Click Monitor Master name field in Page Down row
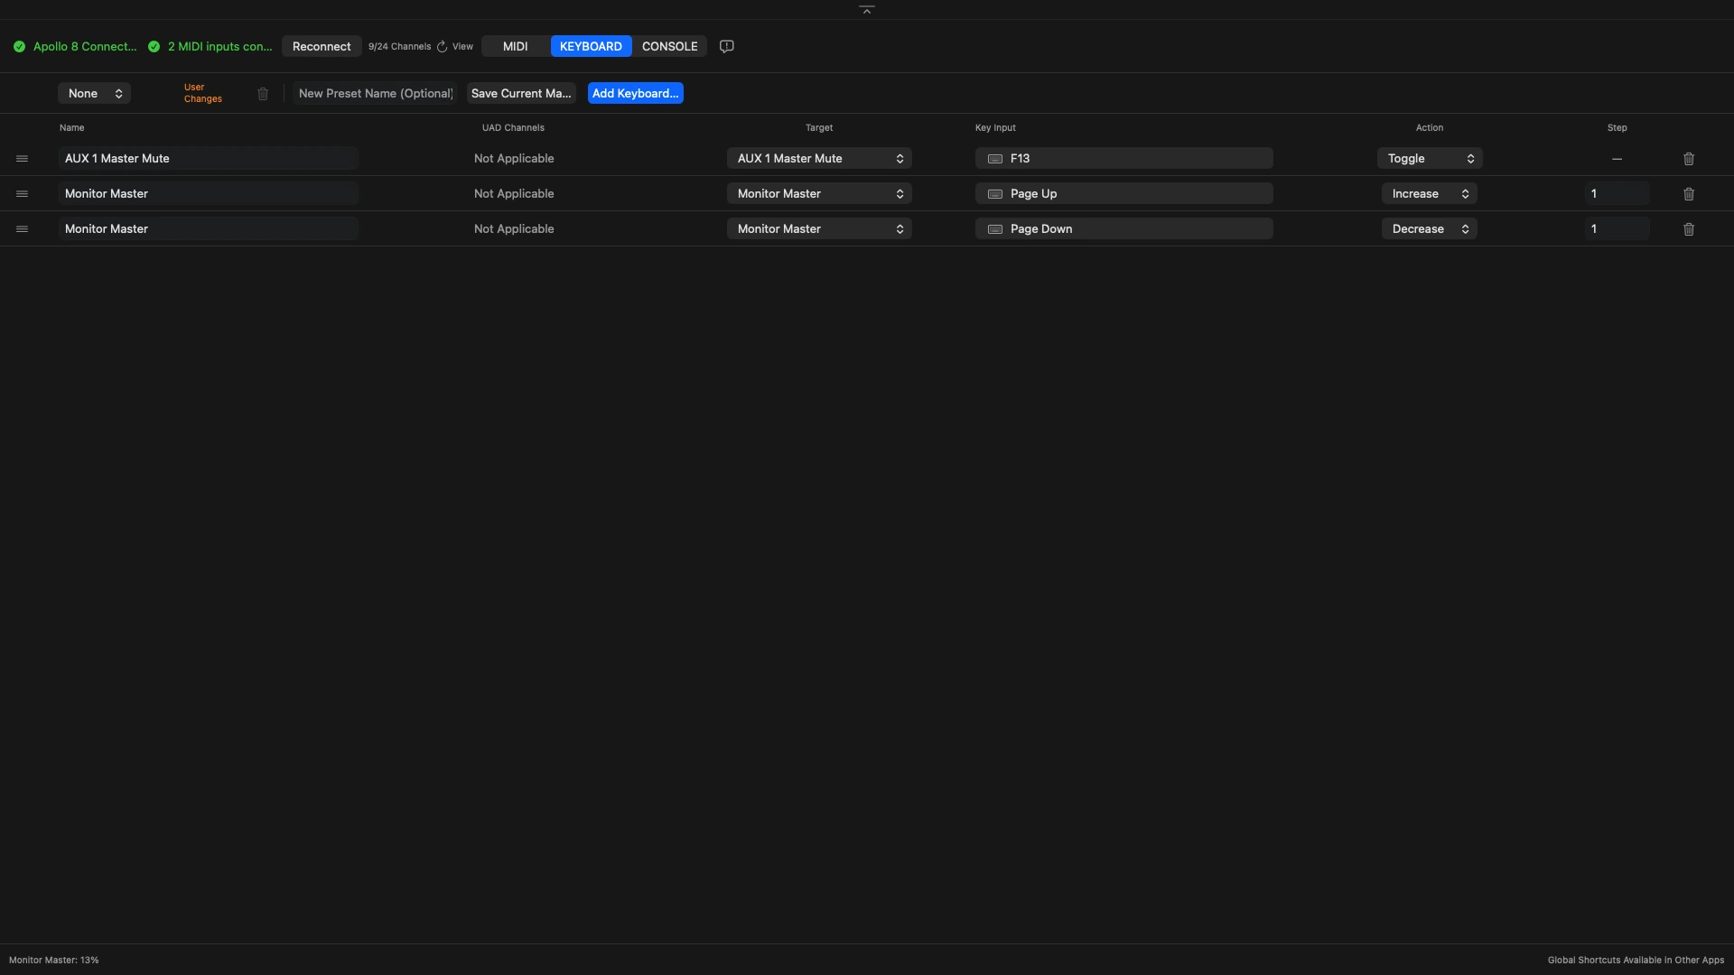 click(209, 229)
